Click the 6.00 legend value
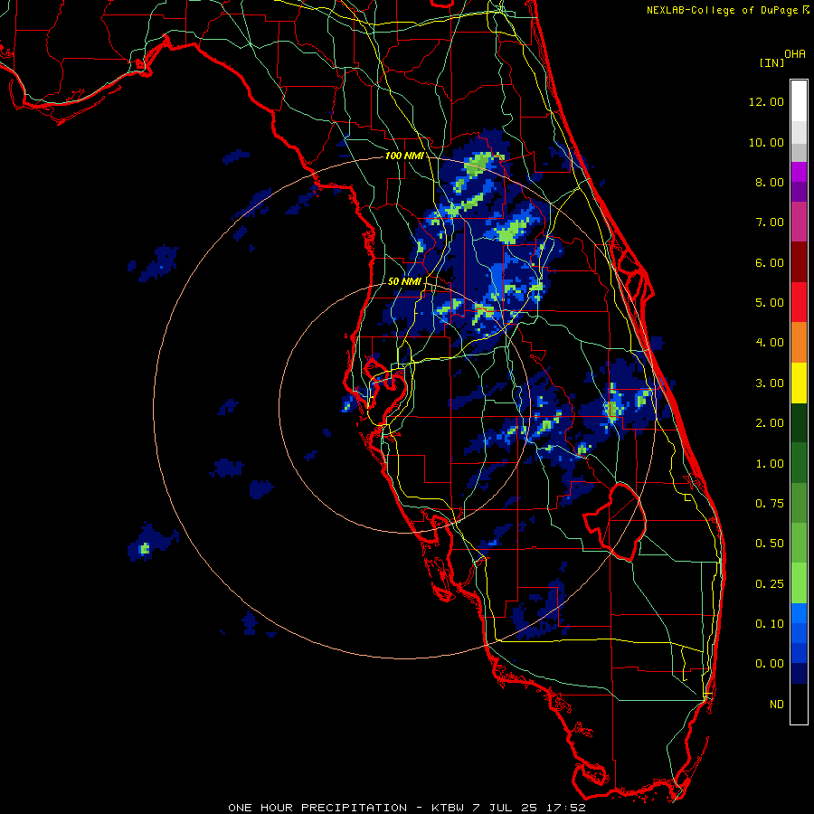The width and height of the screenshot is (814, 814). [x=770, y=262]
